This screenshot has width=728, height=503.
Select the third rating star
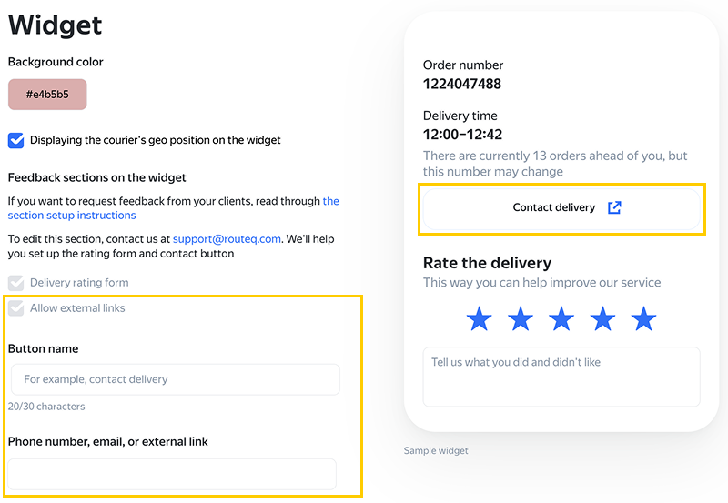pyautogui.click(x=561, y=318)
